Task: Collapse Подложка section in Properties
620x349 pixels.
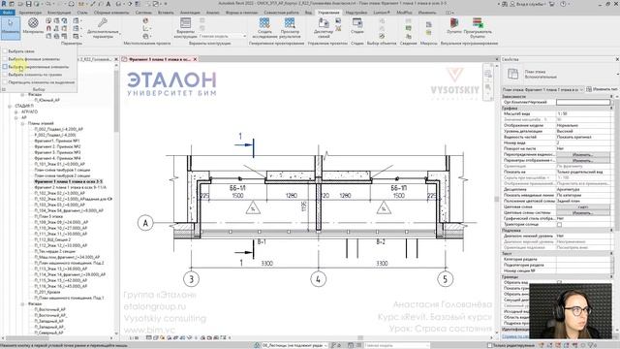Action: (x=611, y=231)
